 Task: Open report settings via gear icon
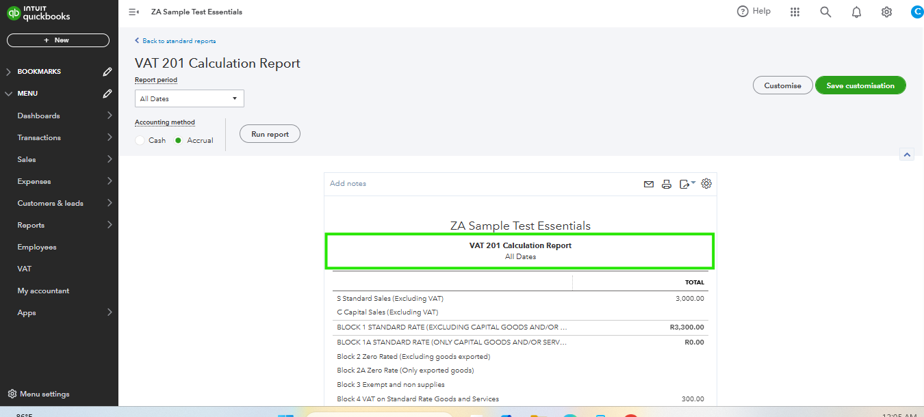[x=706, y=183]
